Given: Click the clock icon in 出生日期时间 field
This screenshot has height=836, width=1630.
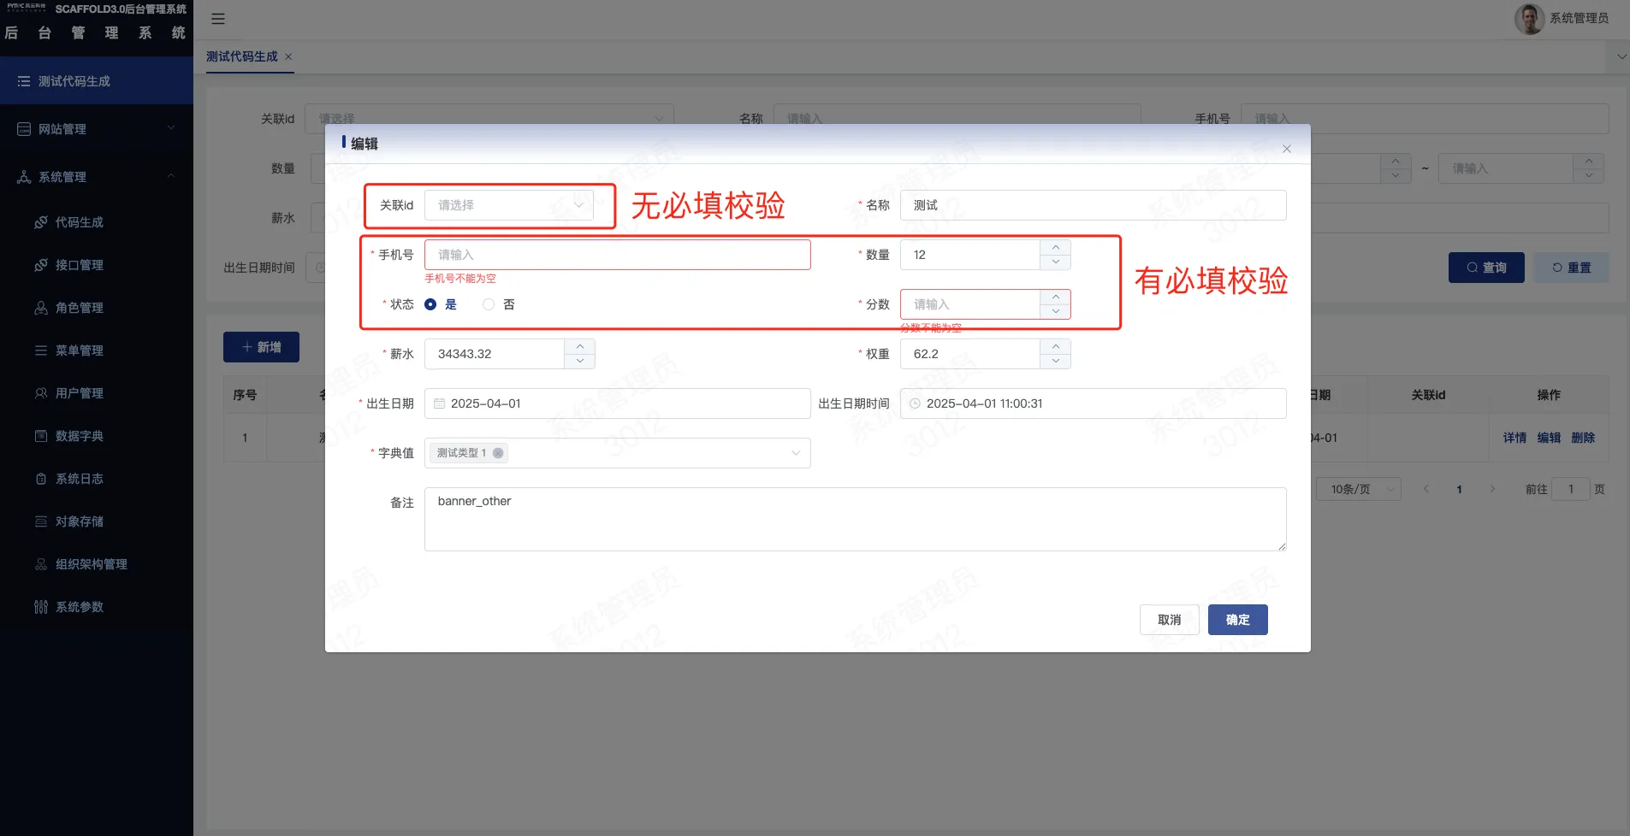Looking at the screenshot, I should [915, 403].
